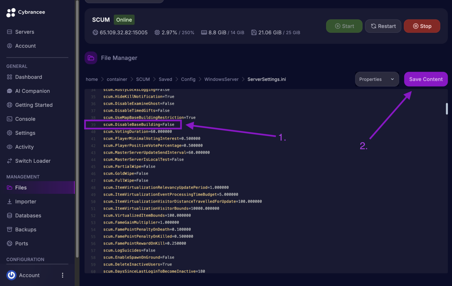Expand the Properties dropdown
The image size is (452, 286).
377,79
